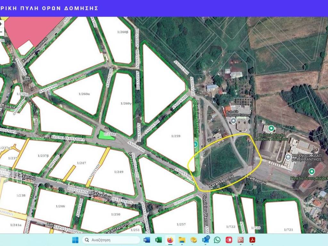
Task: Open Outlook from the taskbar
Action: tap(205, 240)
